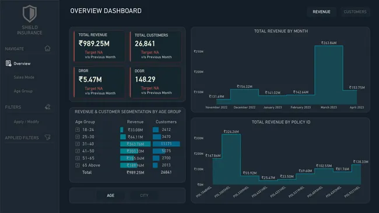Screen dimensions: 379x213
Task: Open the Overview page in sidebar
Action: [x=22, y=63]
